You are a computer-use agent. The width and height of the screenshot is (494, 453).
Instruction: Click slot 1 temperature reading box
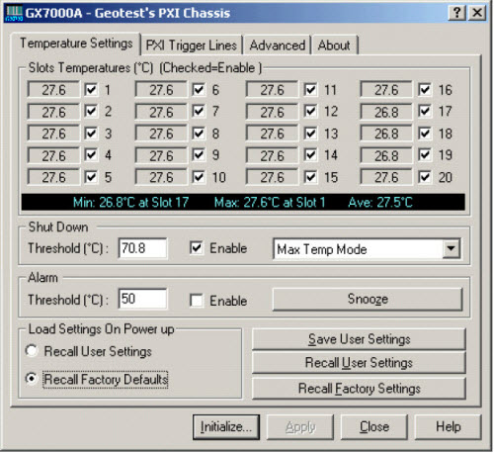pos(53,90)
